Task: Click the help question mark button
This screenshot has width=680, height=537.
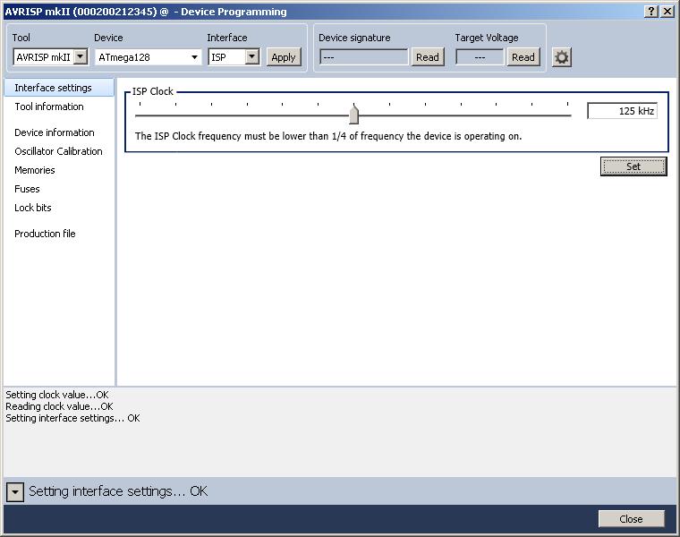Action: point(650,11)
